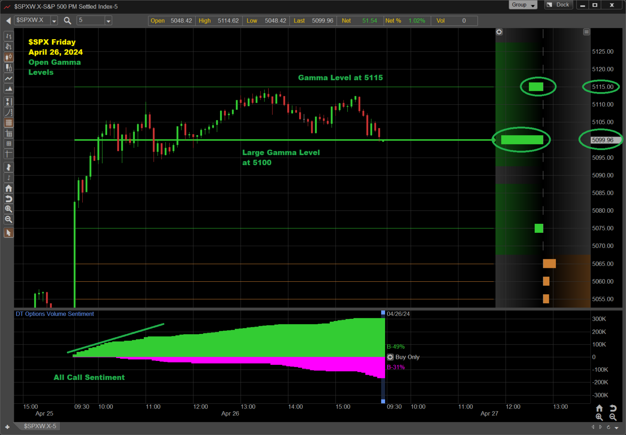Open gamma panel gear settings icon
The height and width of the screenshot is (435, 626).
[499, 32]
